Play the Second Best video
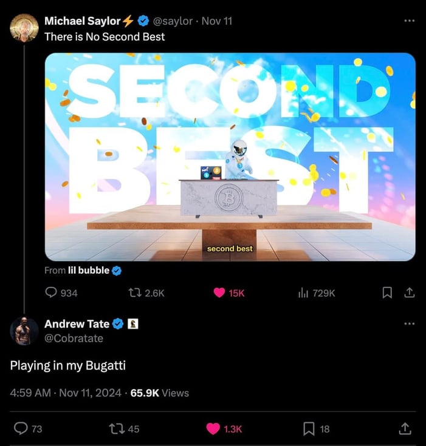426x446 pixels. pos(230,157)
